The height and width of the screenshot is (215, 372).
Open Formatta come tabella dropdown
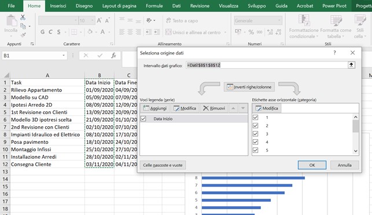pyautogui.click(x=336, y=27)
